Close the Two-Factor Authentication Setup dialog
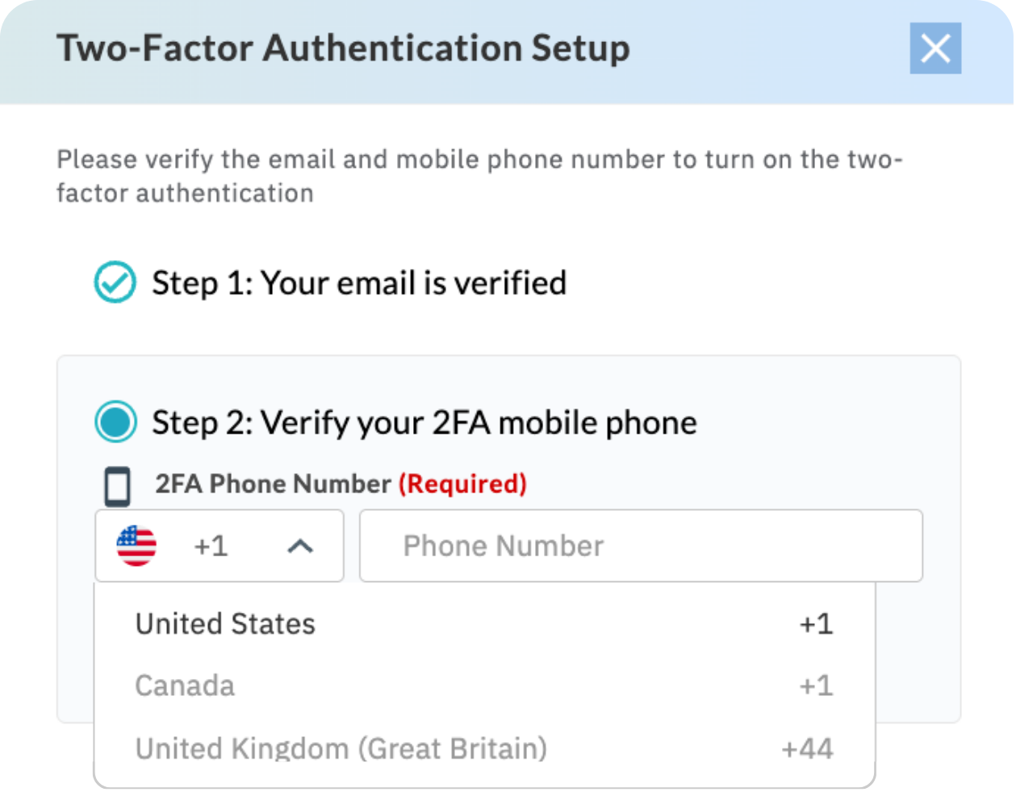Screen dimensions: 1016x792 935,48
